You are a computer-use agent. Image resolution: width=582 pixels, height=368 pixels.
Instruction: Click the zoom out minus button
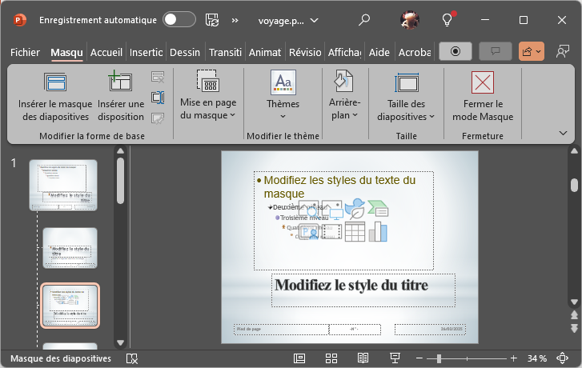click(419, 358)
